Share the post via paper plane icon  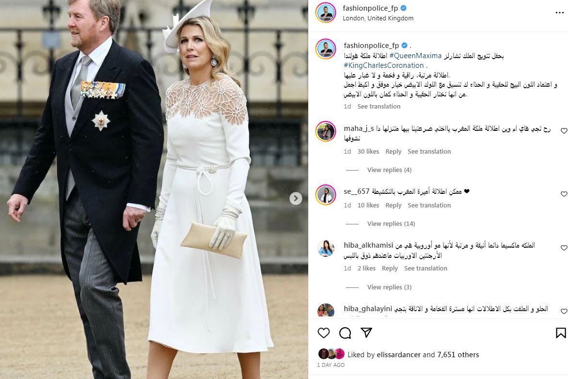[366, 332]
